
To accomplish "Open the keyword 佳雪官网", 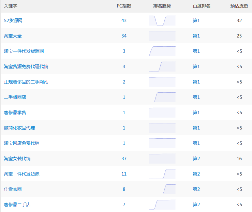I will point(13,189).
